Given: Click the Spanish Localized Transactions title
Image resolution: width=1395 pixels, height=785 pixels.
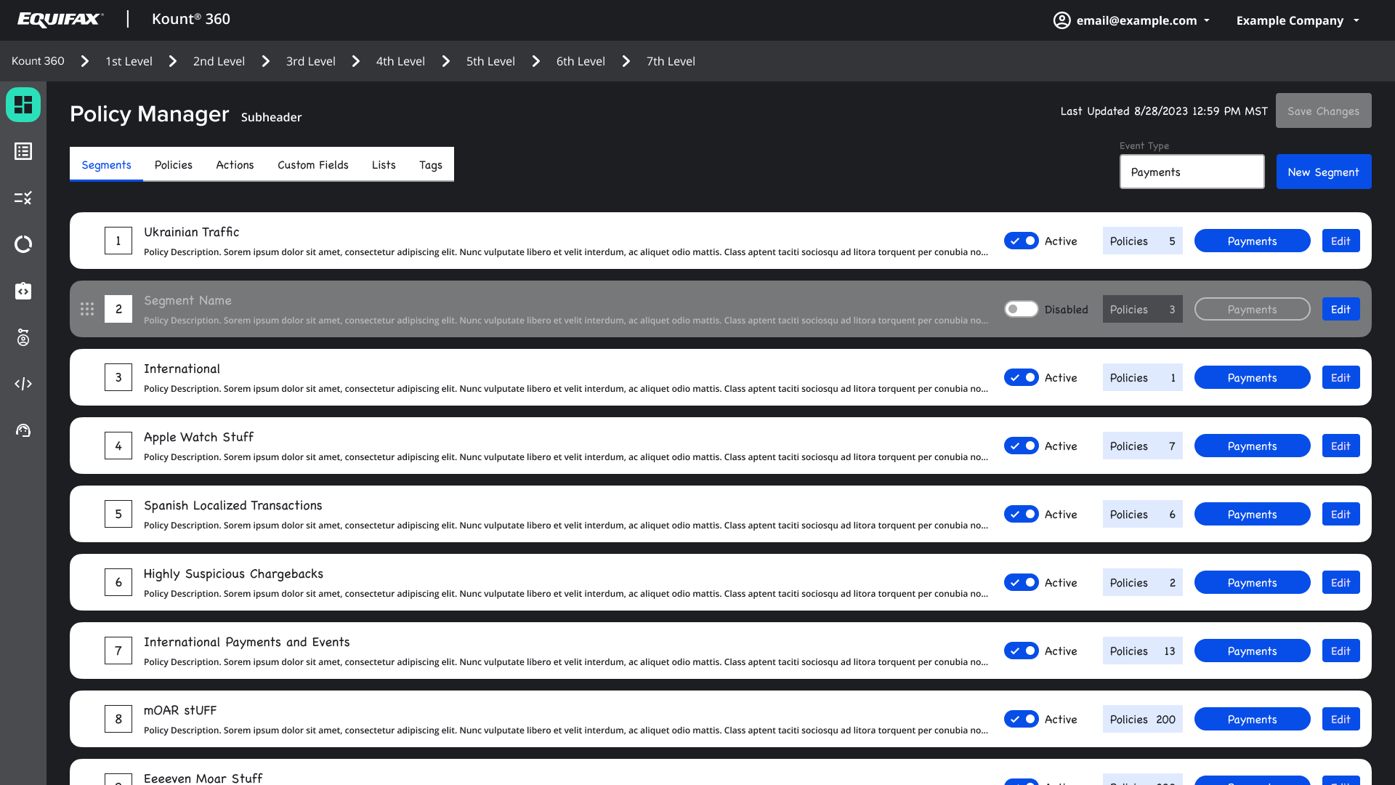Looking at the screenshot, I should [x=232, y=505].
